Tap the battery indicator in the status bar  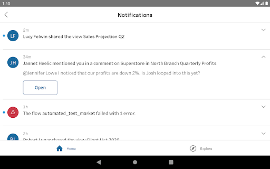click(x=267, y=4)
